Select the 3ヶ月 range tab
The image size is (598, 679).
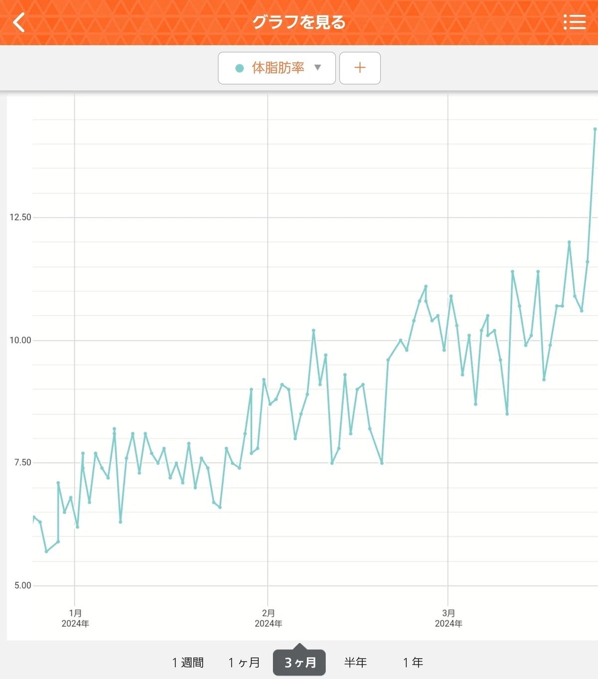(299, 662)
